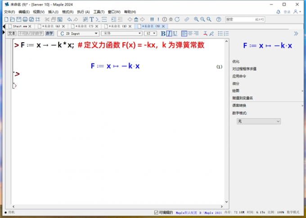Open print preview icon
The width and height of the screenshot is (306, 218).
[x=31, y=19]
